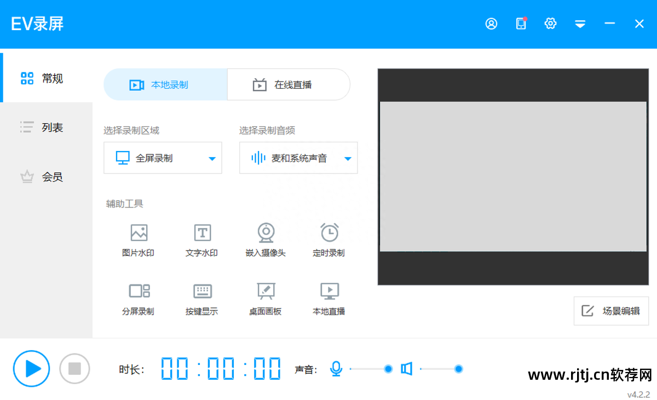Image resolution: width=657 pixels, height=400 pixels.
Task: Select the 分屏录制 split-screen recording tool
Action: click(x=139, y=298)
